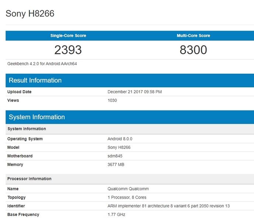Click the Views label
The height and width of the screenshot is (221, 254).
pyautogui.click(x=13, y=101)
